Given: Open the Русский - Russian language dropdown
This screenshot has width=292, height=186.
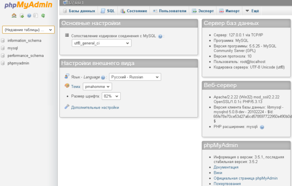Looking at the screenshot, I should point(135,77).
